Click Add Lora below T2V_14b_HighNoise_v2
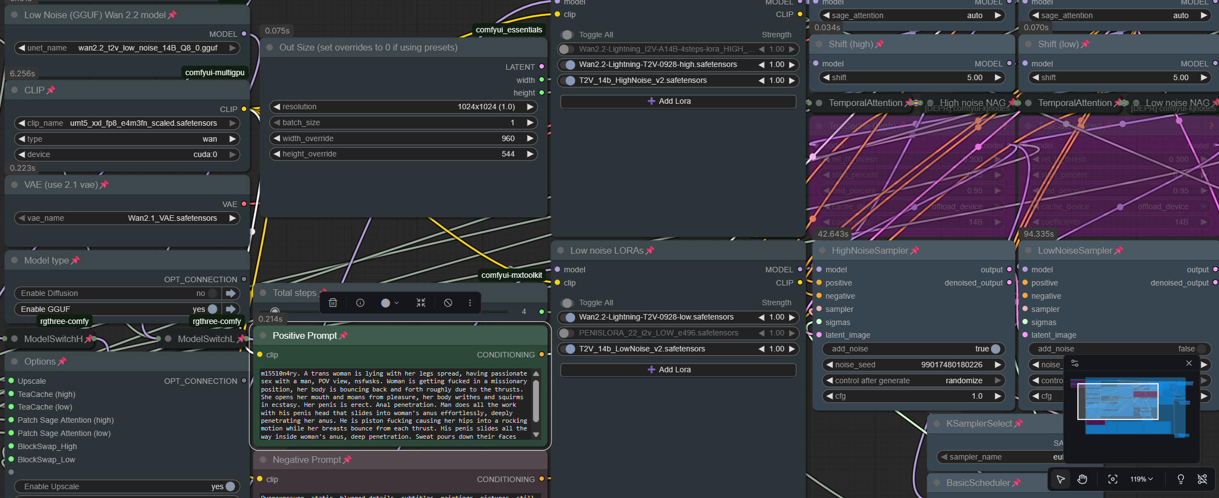1219x498 pixels. (678, 102)
